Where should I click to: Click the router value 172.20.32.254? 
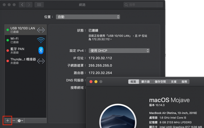click(x=100, y=73)
